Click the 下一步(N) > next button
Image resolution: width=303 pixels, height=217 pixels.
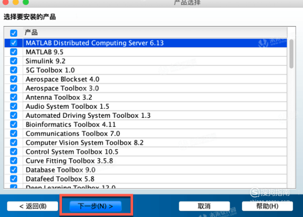(x=96, y=206)
